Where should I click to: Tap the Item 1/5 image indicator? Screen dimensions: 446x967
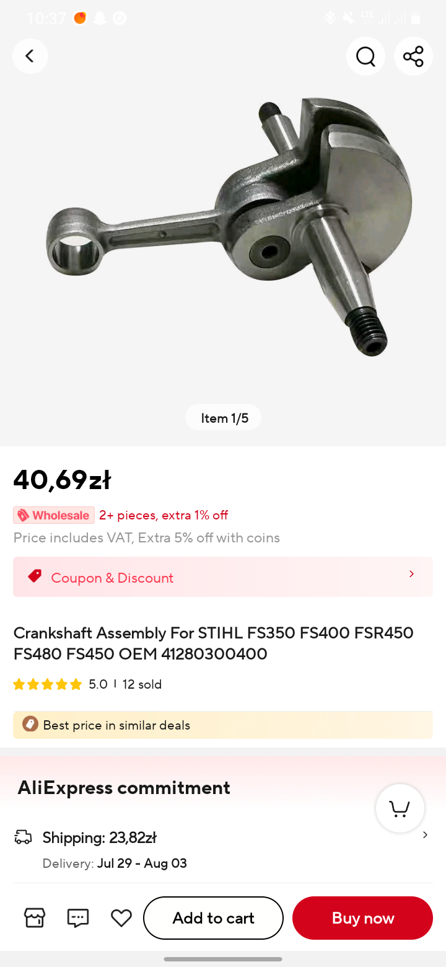[x=224, y=418]
